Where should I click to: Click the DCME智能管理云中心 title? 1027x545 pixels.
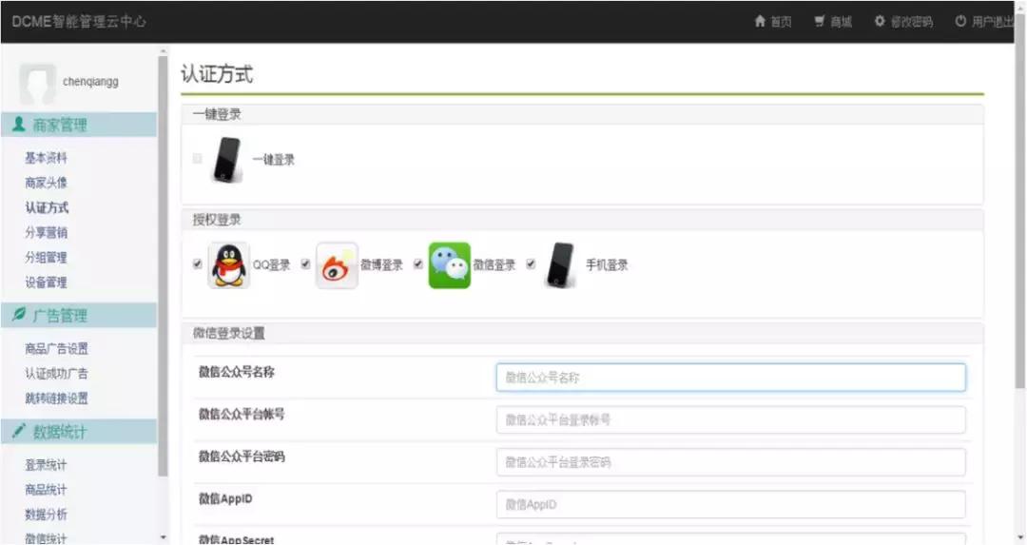pos(79,21)
